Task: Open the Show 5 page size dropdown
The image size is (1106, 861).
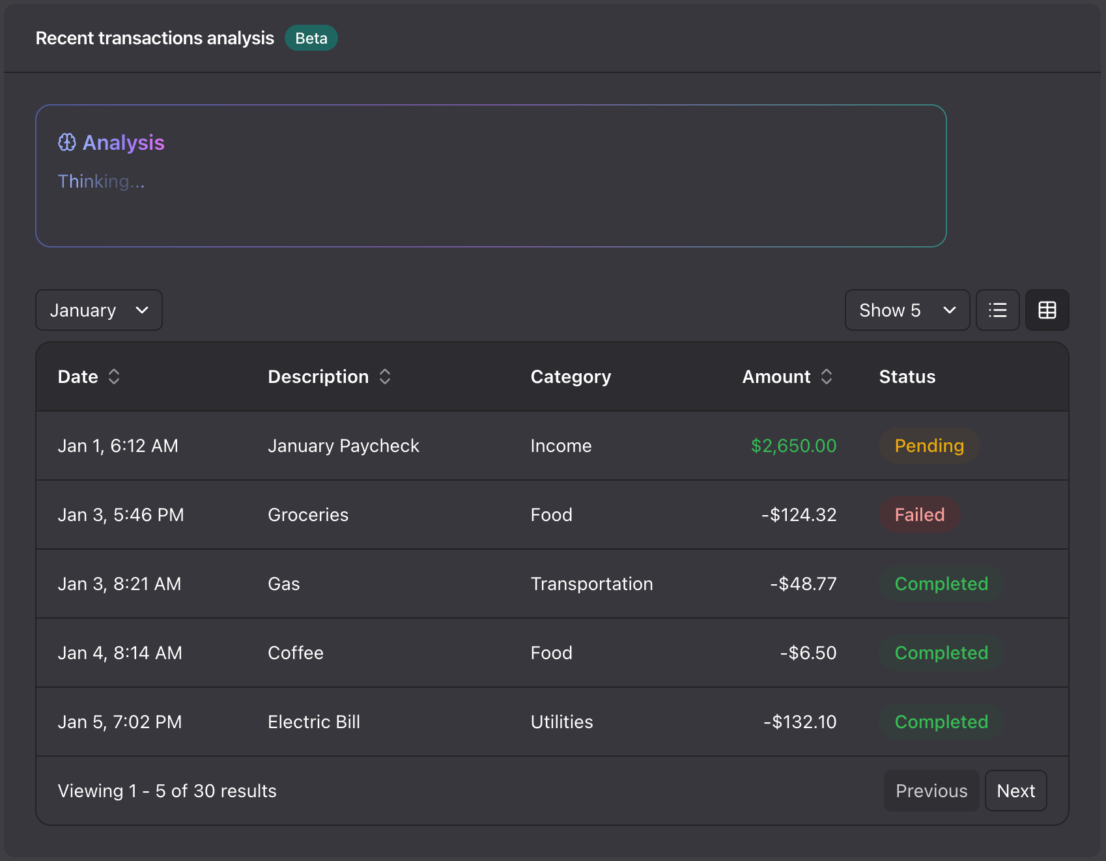Action: 907,310
